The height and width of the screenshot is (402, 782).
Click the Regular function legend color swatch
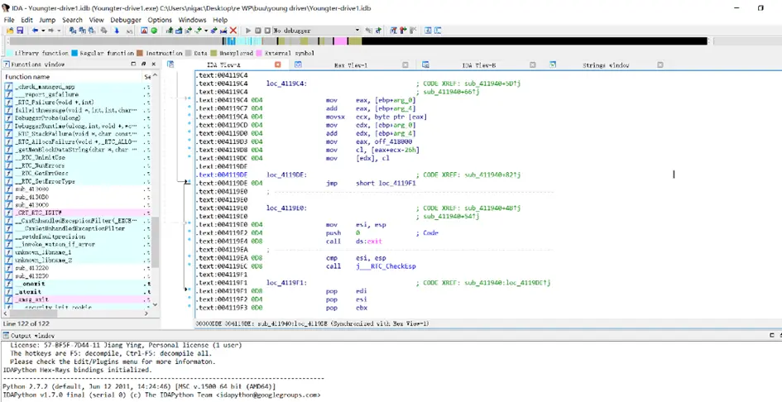point(74,53)
